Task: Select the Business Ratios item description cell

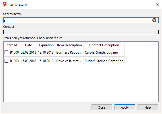Action: coord(69,52)
